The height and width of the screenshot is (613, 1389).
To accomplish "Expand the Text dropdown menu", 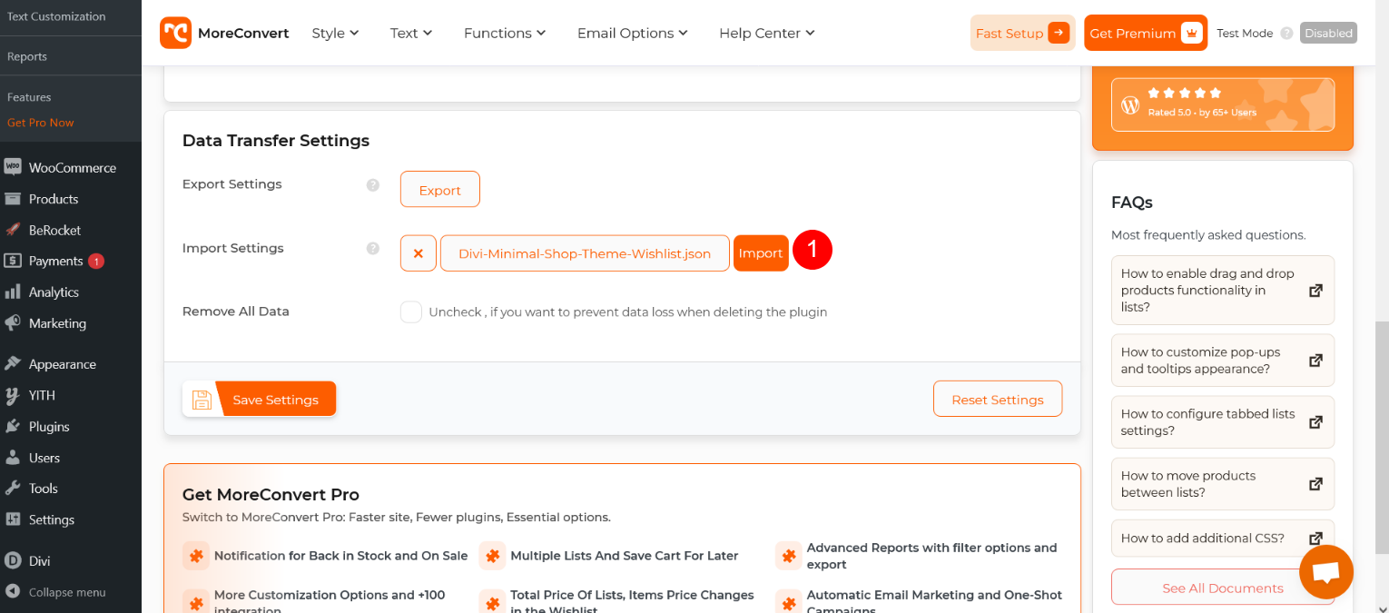I will coord(411,33).
